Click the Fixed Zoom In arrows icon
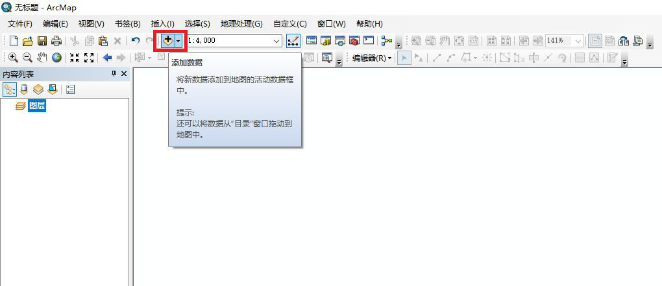 (75, 57)
